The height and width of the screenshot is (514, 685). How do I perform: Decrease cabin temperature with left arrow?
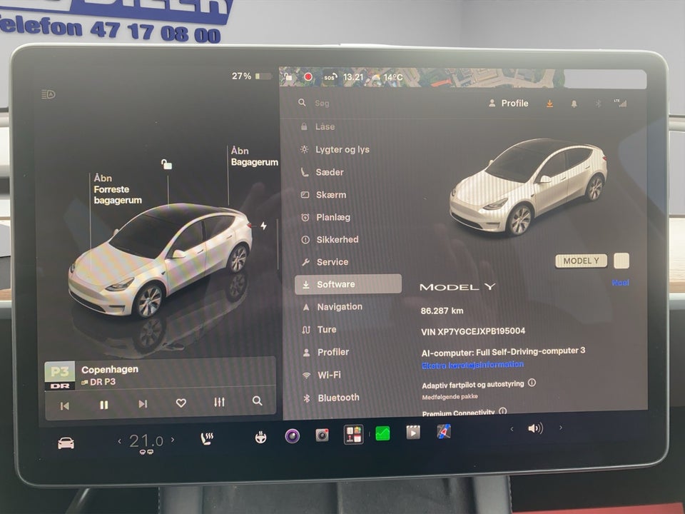coord(120,441)
